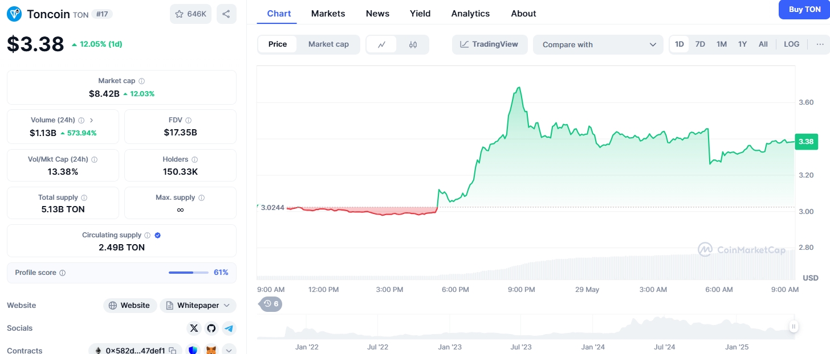Open Toncoin's Telegram channel icon
Image resolution: width=830 pixels, height=354 pixels.
click(229, 328)
